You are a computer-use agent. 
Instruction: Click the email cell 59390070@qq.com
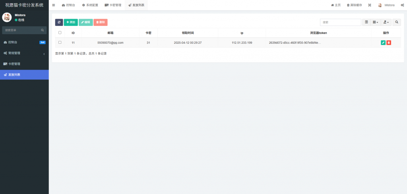click(x=110, y=43)
